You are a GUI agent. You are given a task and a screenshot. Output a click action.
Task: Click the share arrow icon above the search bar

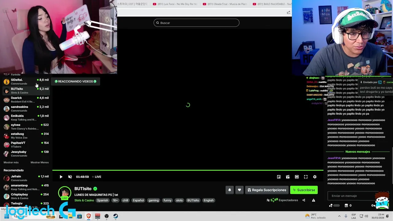click(x=288, y=12)
